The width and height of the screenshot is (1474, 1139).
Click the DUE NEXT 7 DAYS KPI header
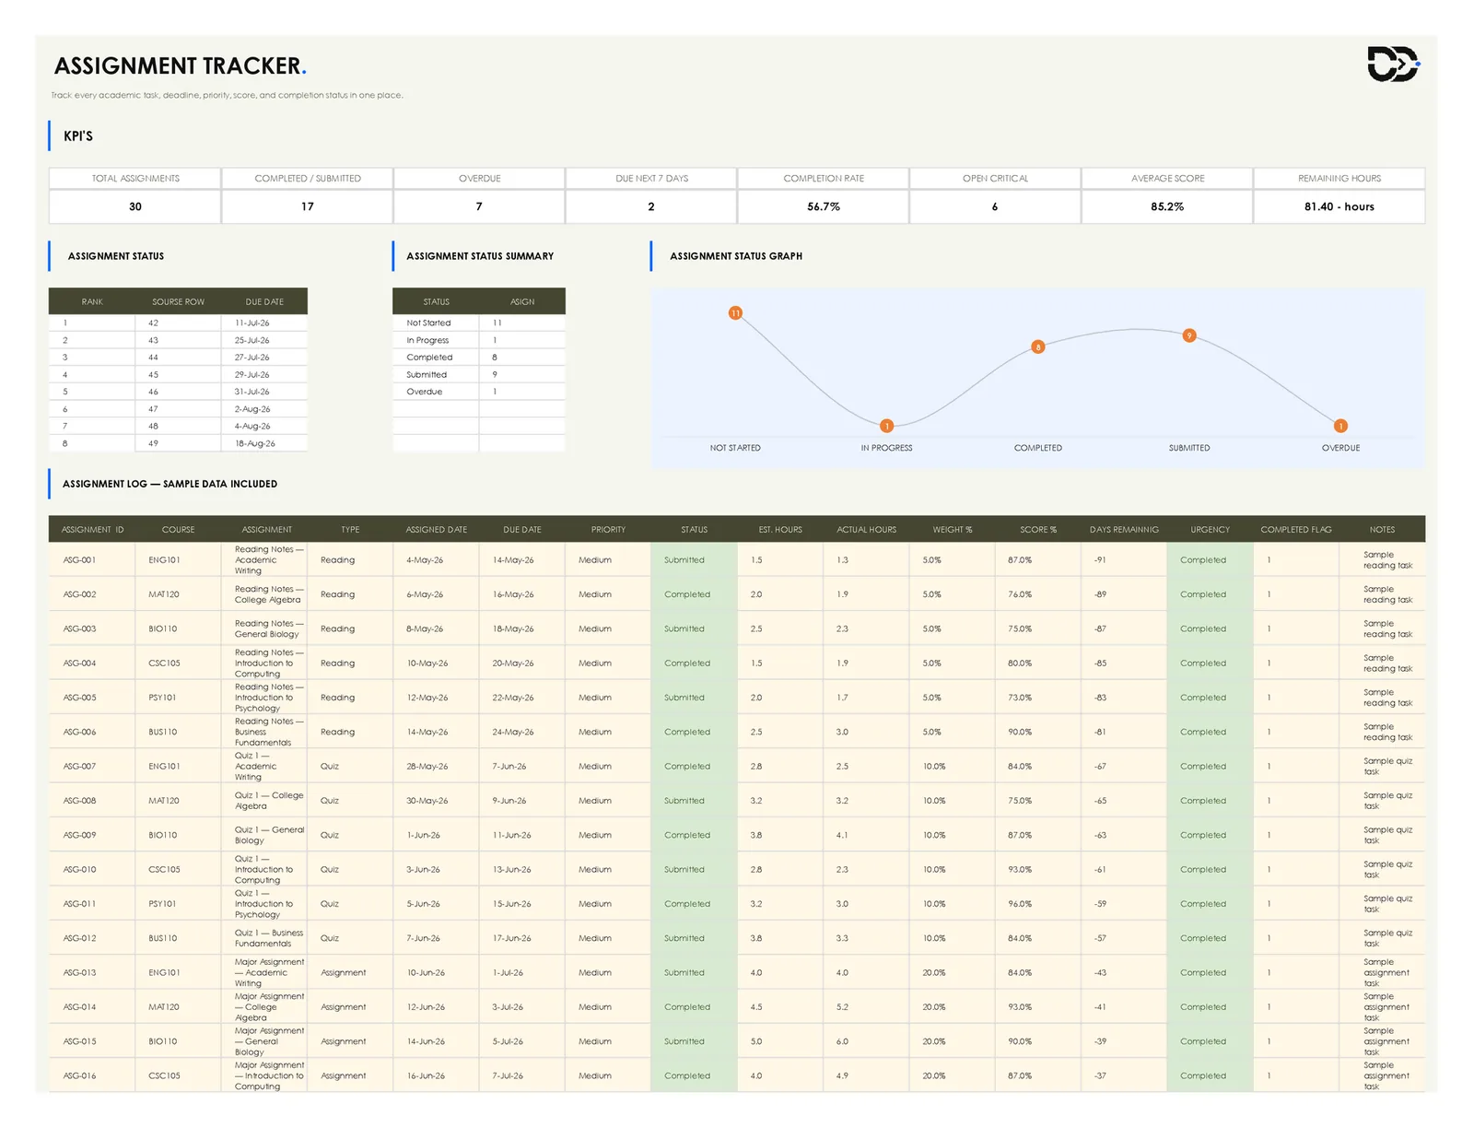(x=651, y=179)
